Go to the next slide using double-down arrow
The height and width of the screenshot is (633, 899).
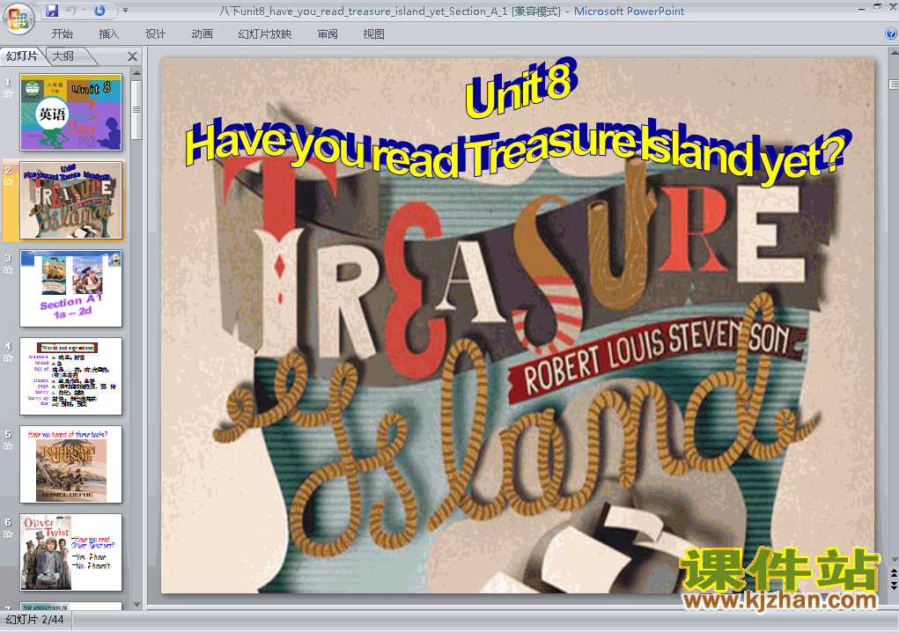pos(894,585)
